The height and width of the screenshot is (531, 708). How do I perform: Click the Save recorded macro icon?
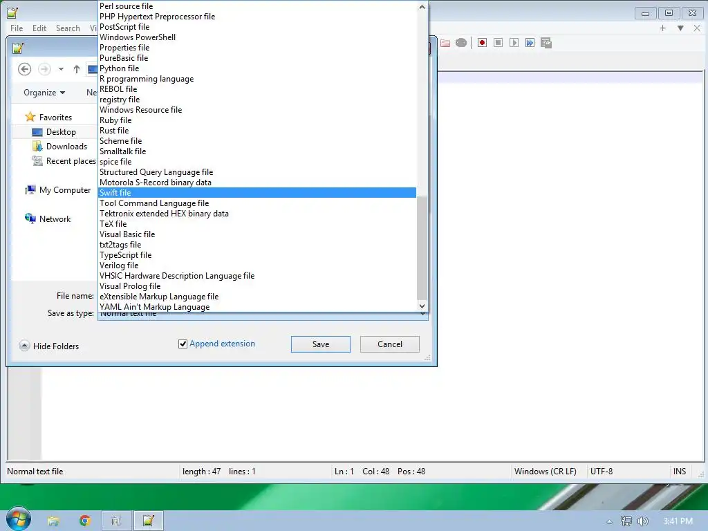546,43
